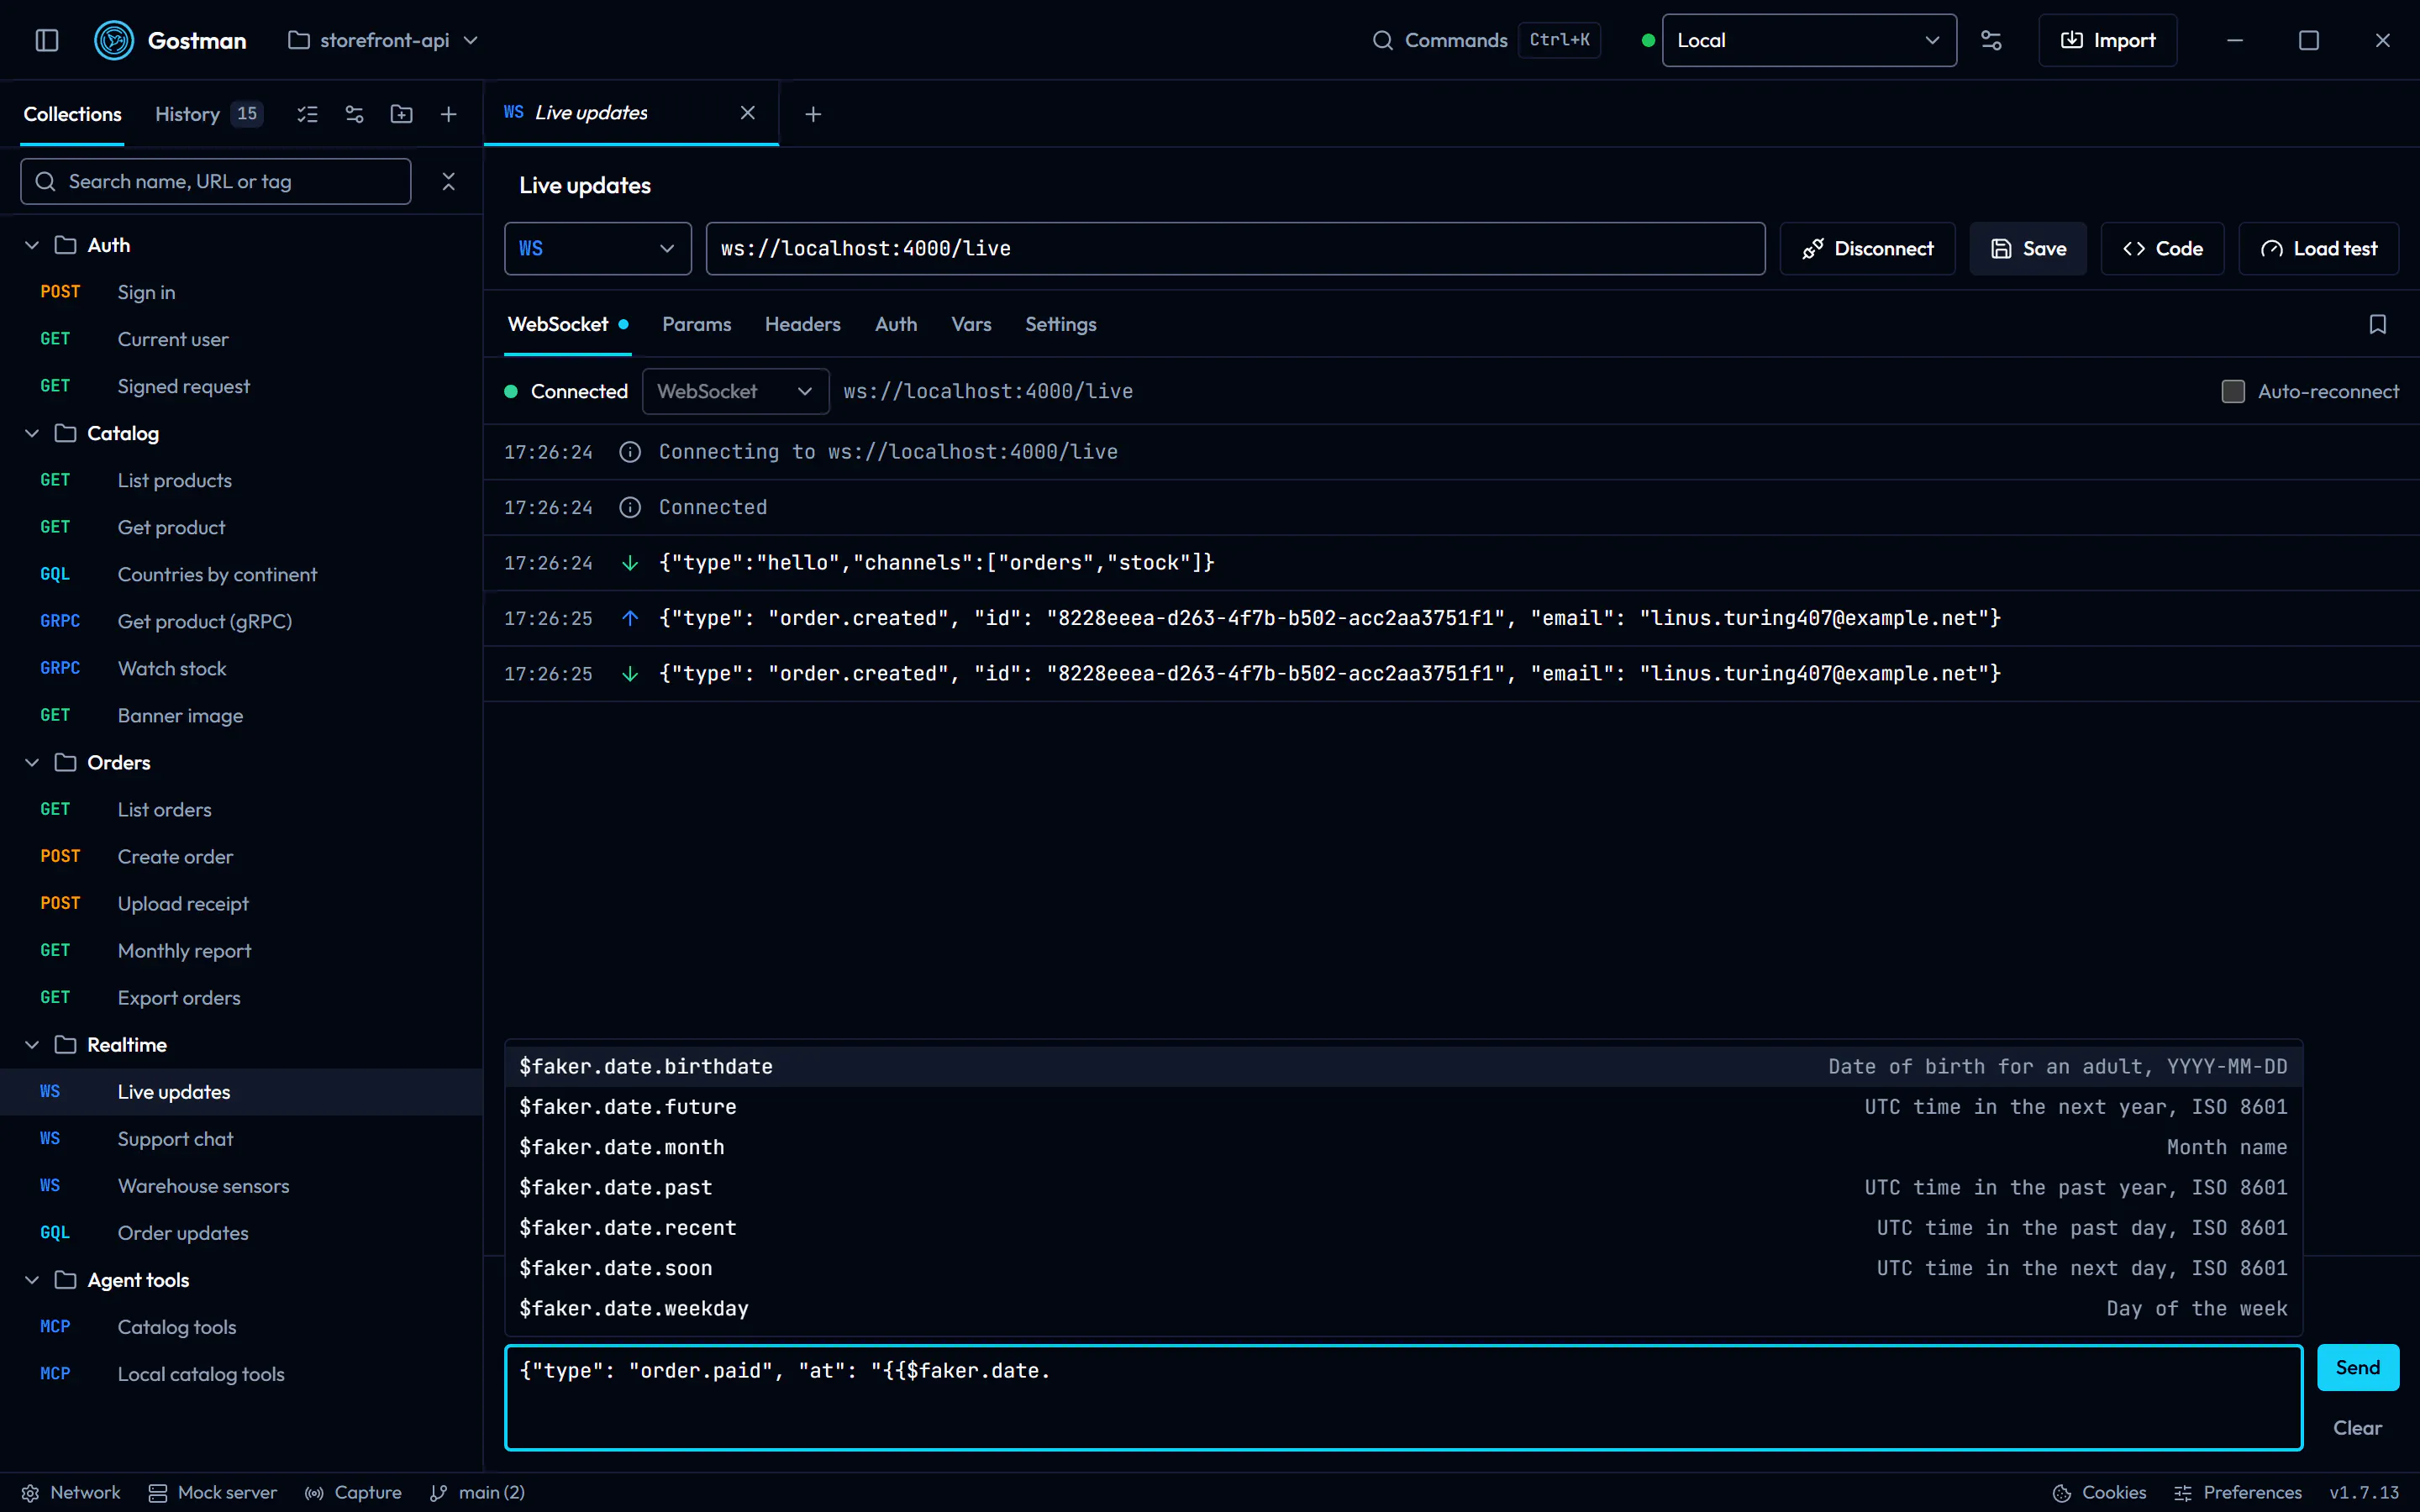Open the Local environment dropdown
Viewport: 2420px width, 1512px height.
1809,40
